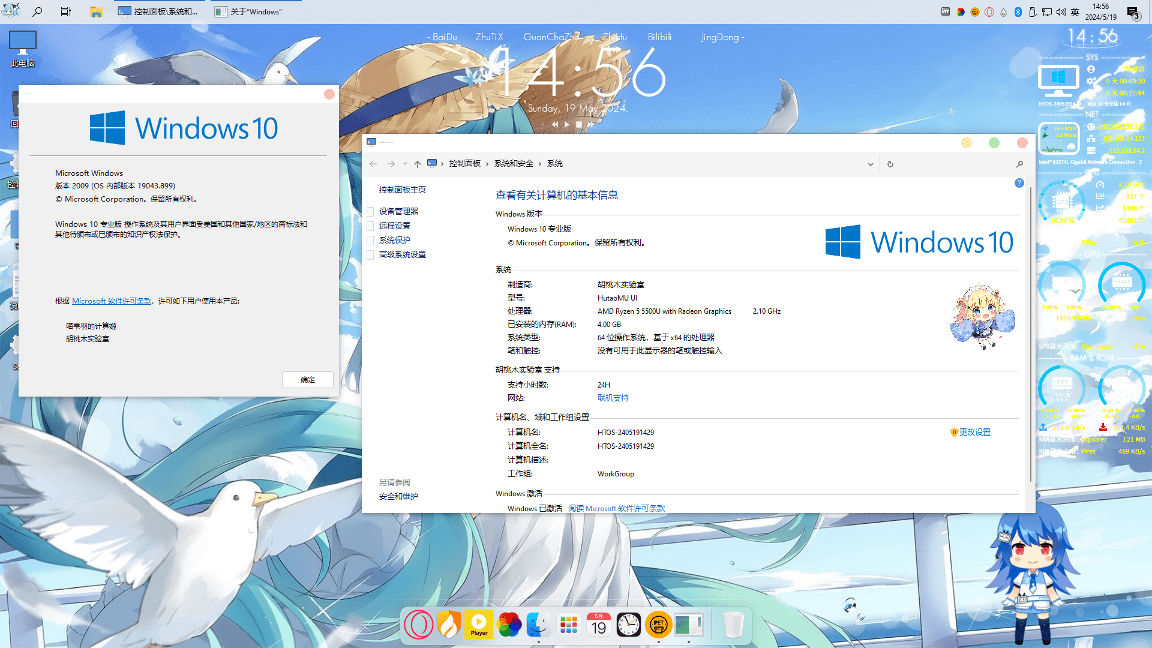Open 此电脑 desktop icon
This screenshot has height=648, width=1152.
(x=23, y=49)
